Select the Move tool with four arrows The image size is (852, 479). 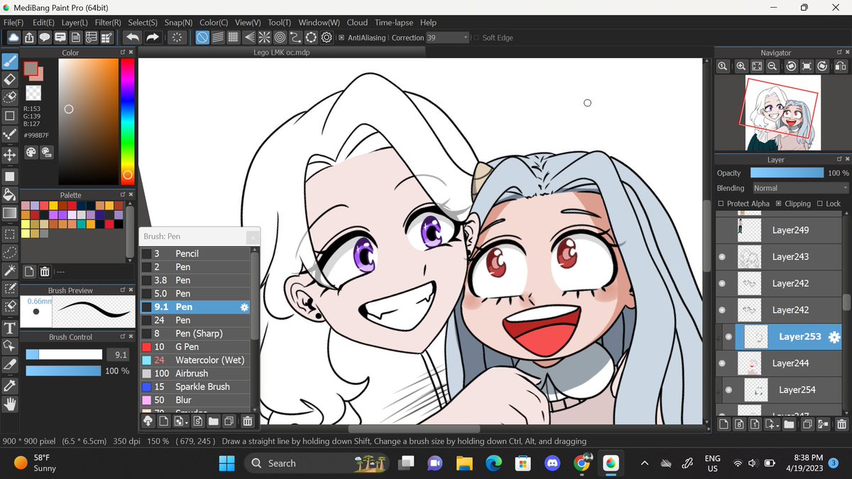coord(10,155)
